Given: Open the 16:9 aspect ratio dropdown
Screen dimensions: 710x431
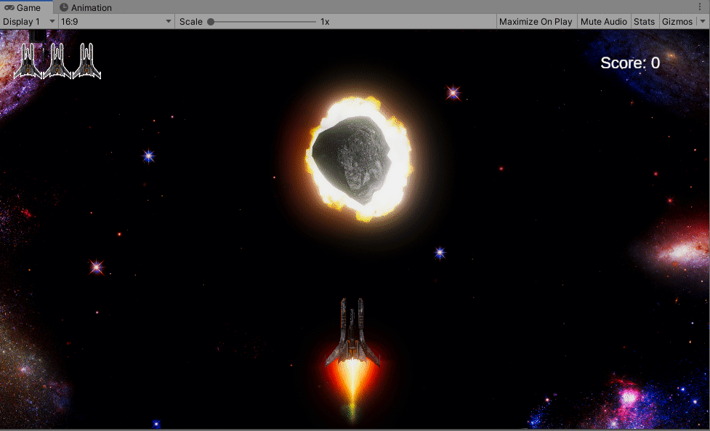Looking at the screenshot, I should [x=116, y=21].
